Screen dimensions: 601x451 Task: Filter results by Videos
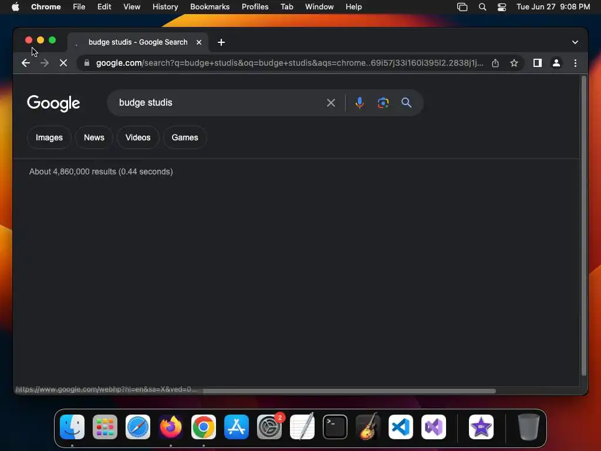point(137,137)
